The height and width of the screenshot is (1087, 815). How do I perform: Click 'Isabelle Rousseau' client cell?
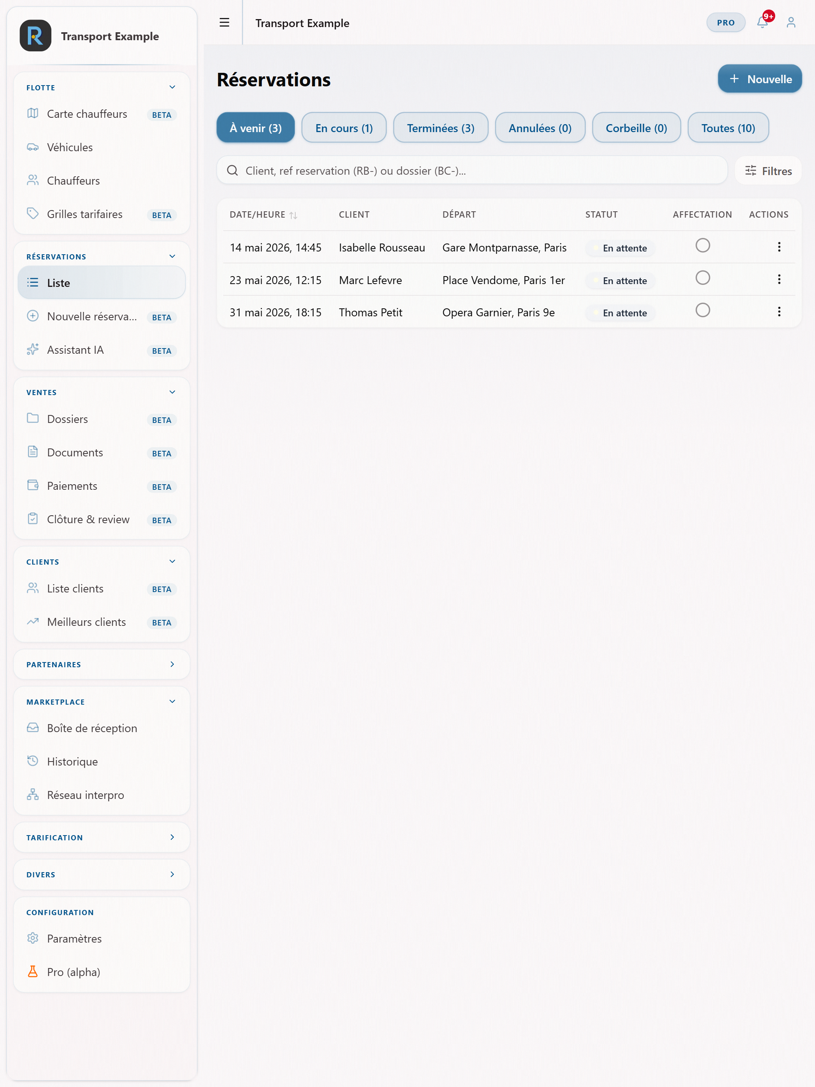click(382, 247)
